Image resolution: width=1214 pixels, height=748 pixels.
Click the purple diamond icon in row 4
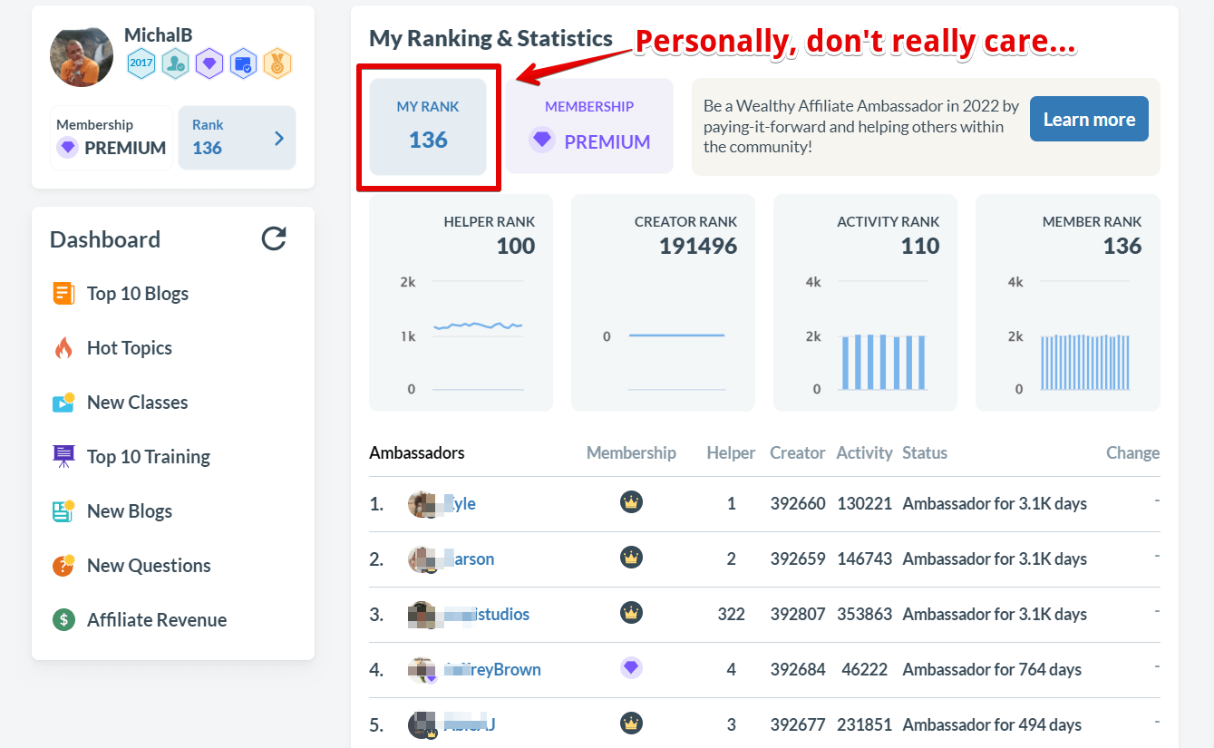[x=631, y=667]
